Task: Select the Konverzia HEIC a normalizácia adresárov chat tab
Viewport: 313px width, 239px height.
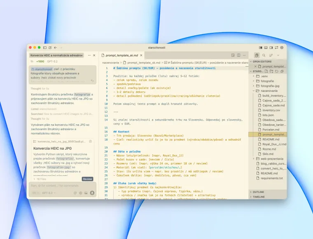Action: point(56,55)
